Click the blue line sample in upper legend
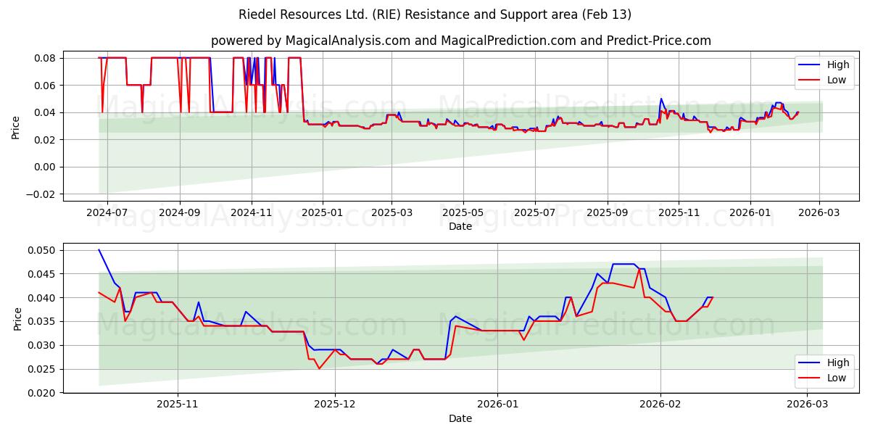Screen dimensions: 870x435 (x=810, y=65)
